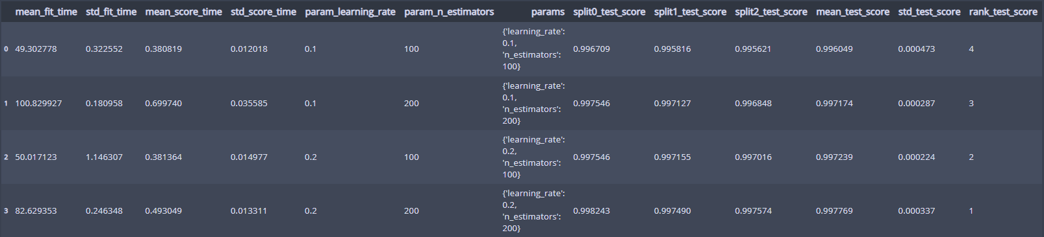The image size is (1044, 237).
Task: Click the std_fit_time value 0.322552
Action: [x=104, y=49]
